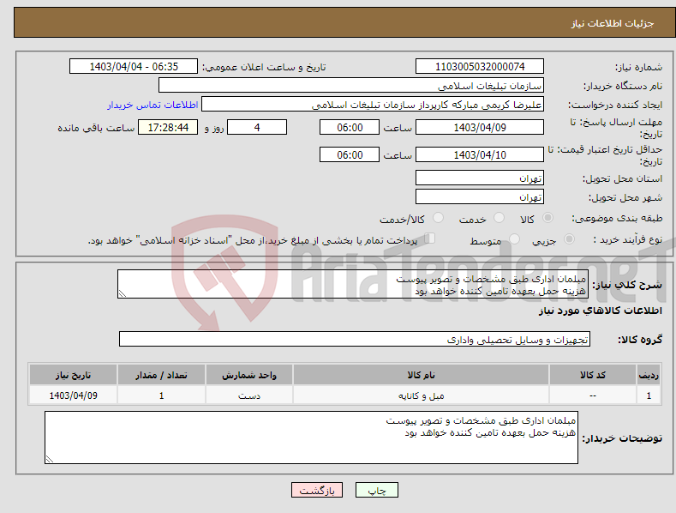The image size is (676, 513).
Task: Click the دست unit cell
Action: pos(249,395)
